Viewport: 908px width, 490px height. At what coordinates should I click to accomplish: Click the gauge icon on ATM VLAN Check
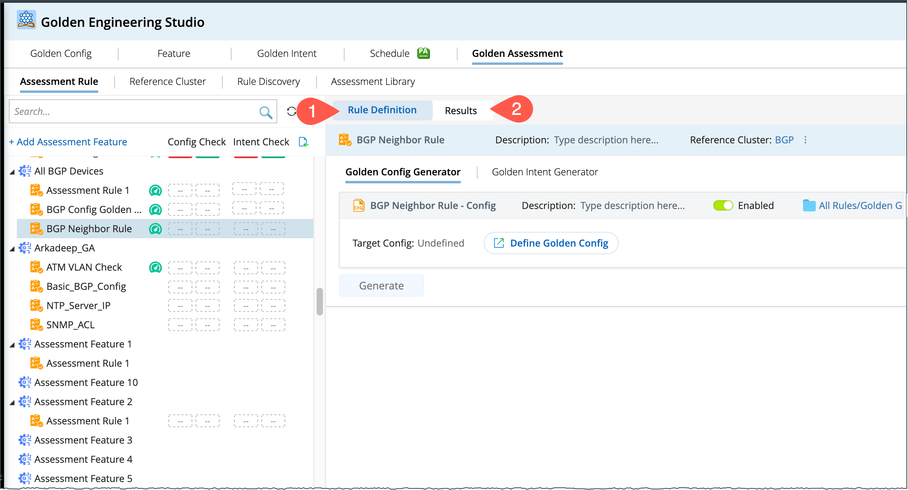point(155,267)
